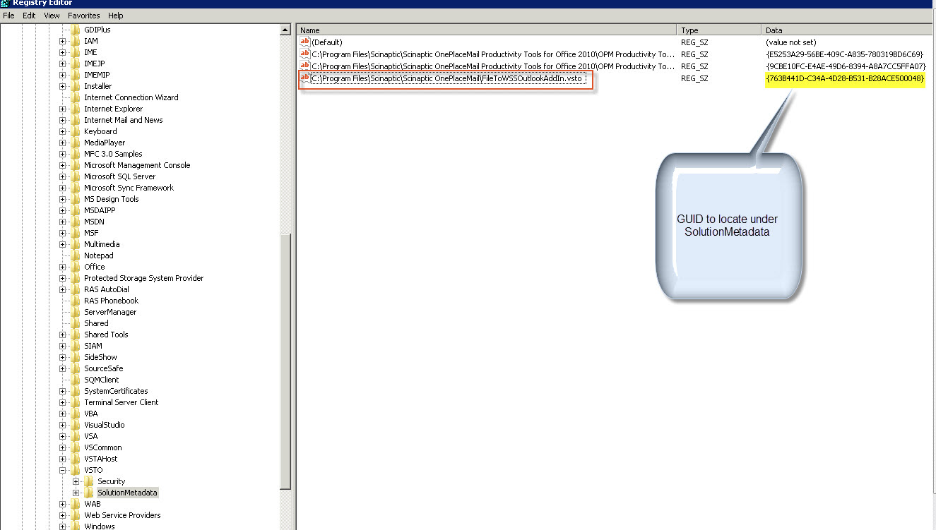Click the Microsoft SQL Server folder icon

(76, 176)
